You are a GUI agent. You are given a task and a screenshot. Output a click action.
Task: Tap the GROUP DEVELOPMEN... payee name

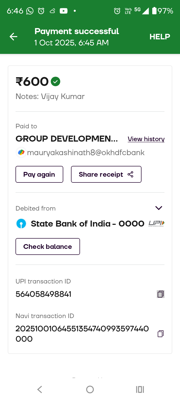point(67,139)
